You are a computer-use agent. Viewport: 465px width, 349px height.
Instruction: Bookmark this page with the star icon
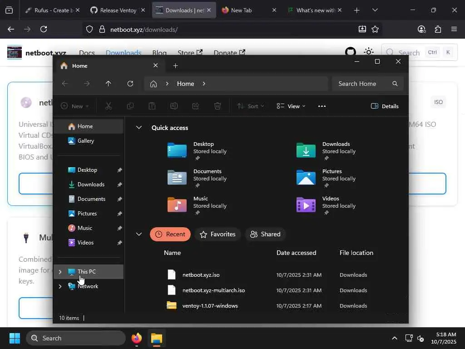(x=375, y=29)
